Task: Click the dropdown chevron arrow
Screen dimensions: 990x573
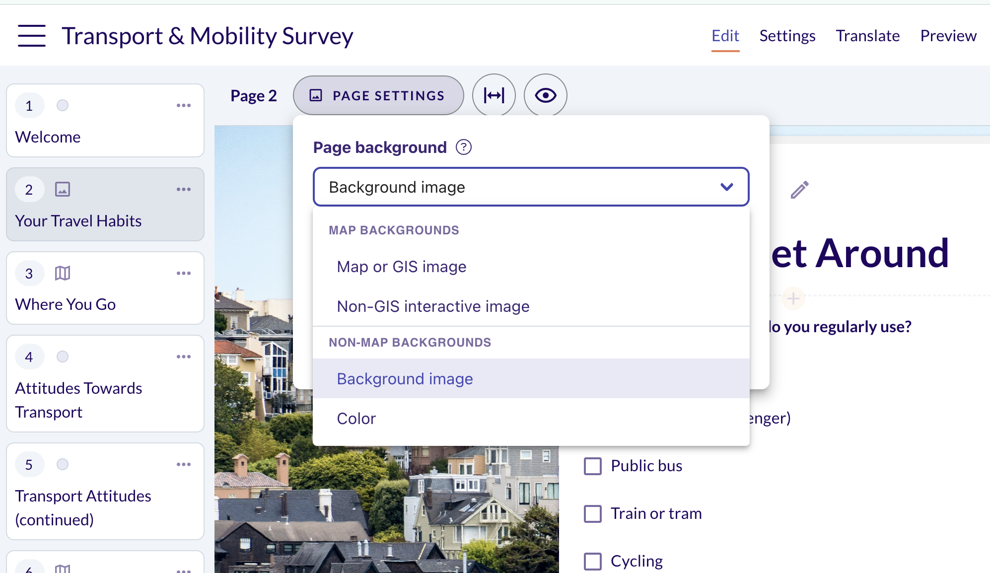Action: pos(727,187)
